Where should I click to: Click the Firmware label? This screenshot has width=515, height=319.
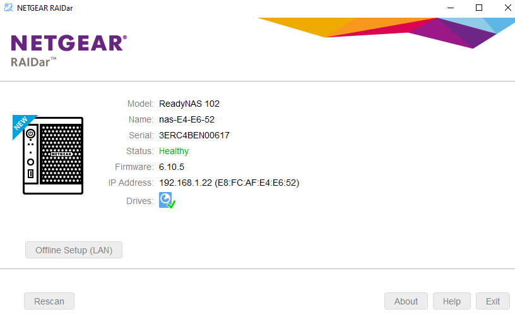coord(134,167)
